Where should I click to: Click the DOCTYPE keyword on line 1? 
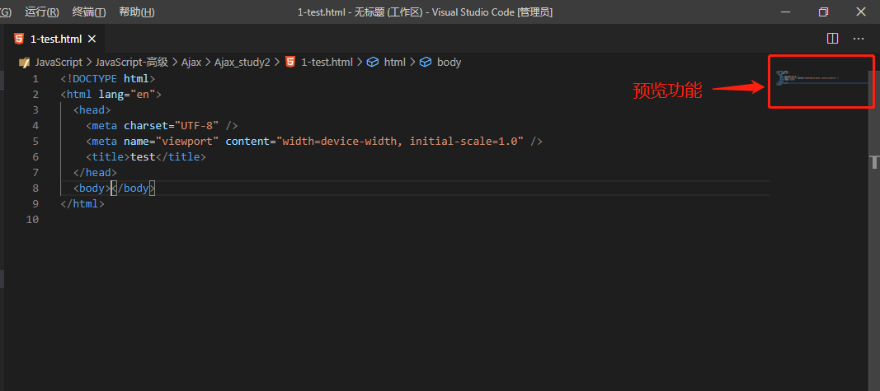click(x=95, y=78)
